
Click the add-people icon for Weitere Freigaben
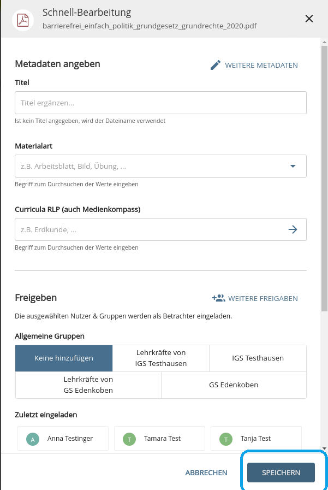tap(218, 298)
